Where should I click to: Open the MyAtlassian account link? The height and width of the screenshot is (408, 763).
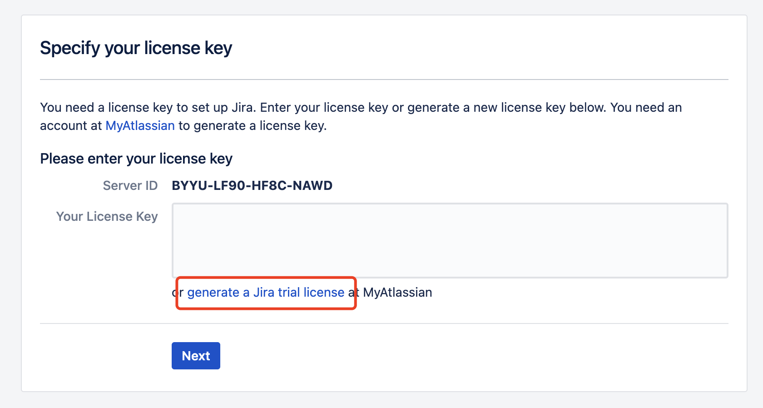tap(140, 126)
